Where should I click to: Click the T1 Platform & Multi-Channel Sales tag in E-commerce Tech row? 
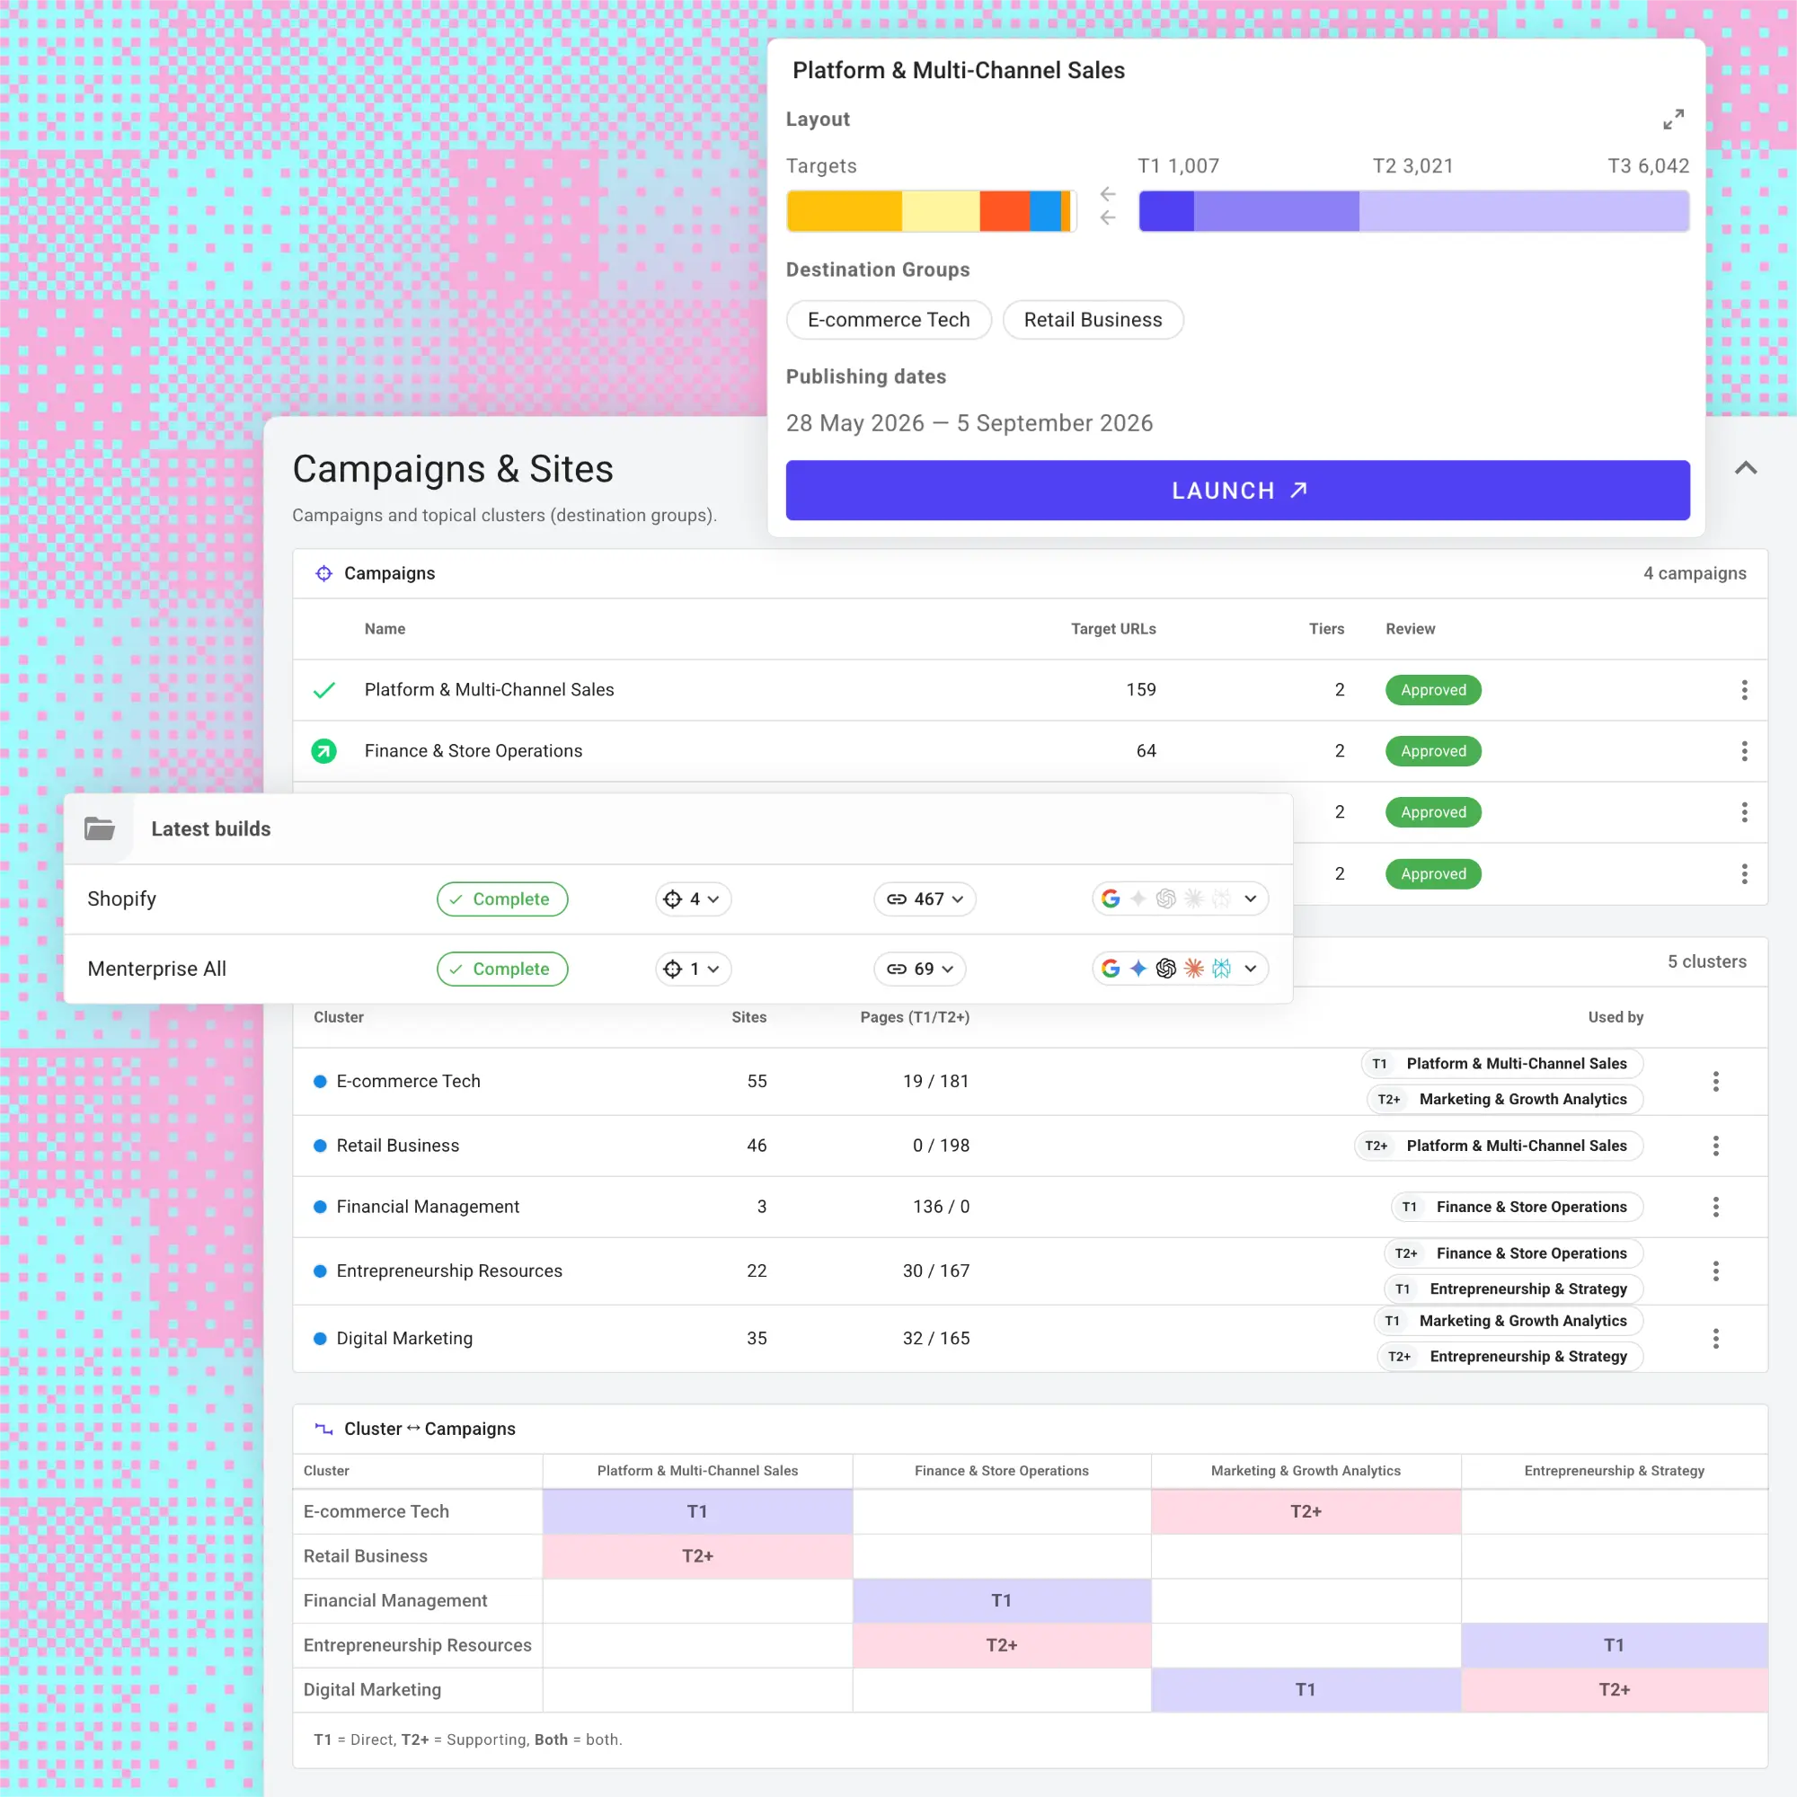point(1501,1063)
